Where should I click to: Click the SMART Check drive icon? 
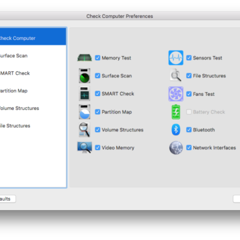point(85,93)
